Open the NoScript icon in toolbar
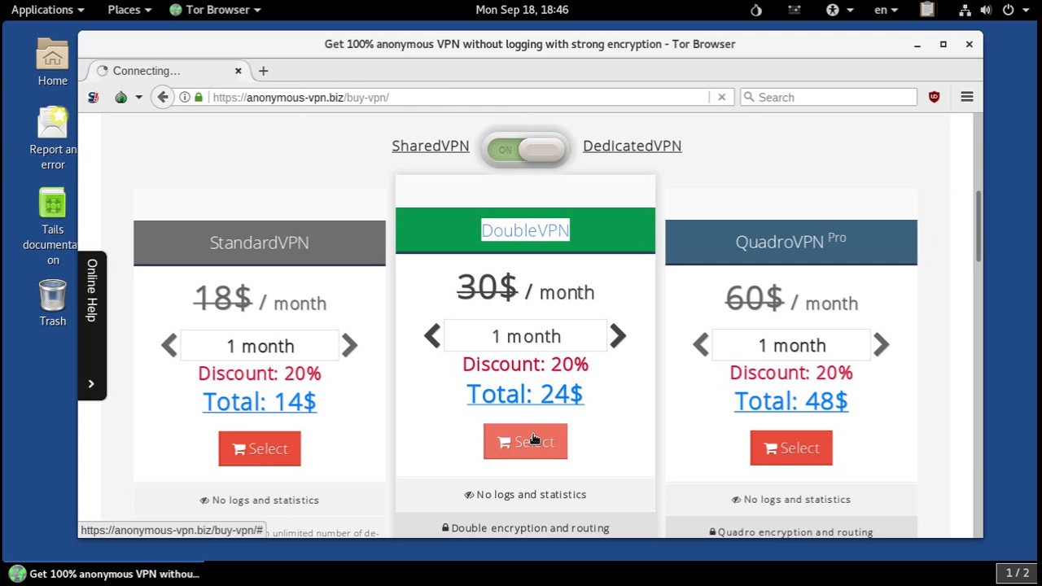1042x586 pixels. [94, 97]
